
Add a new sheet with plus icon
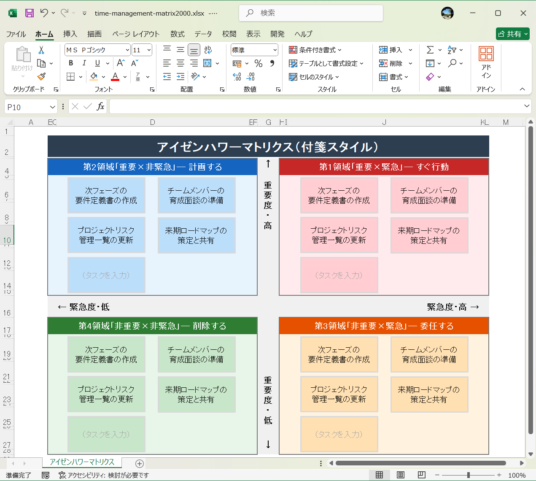point(140,463)
